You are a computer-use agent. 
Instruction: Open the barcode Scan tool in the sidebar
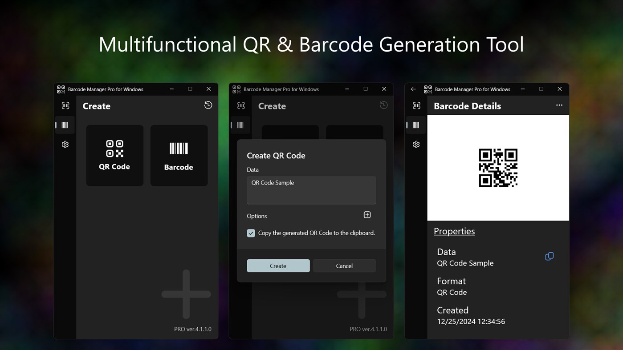coord(65,105)
